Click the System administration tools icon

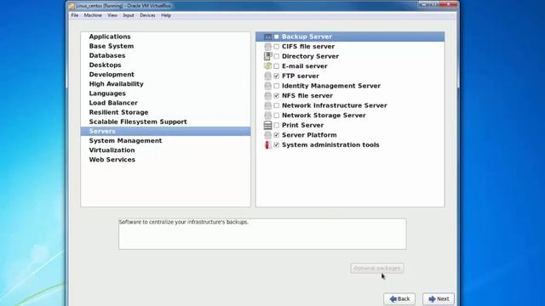267,145
